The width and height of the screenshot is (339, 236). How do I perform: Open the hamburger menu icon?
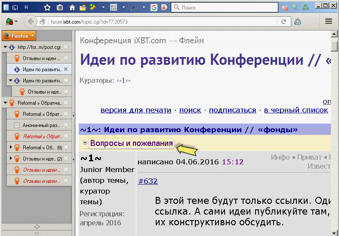(x=329, y=21)
